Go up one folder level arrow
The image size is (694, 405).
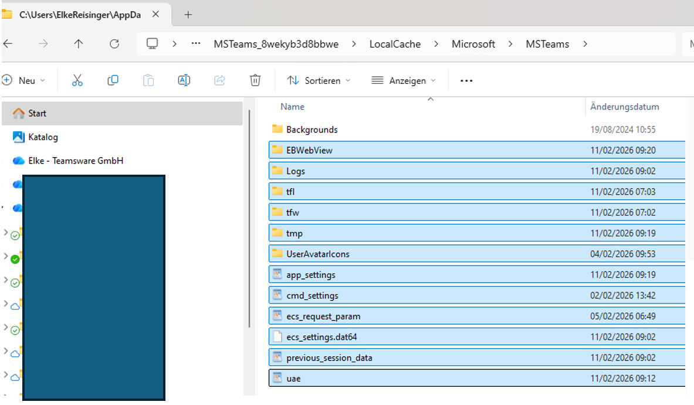pyautogui.click(x=79, y=44)
